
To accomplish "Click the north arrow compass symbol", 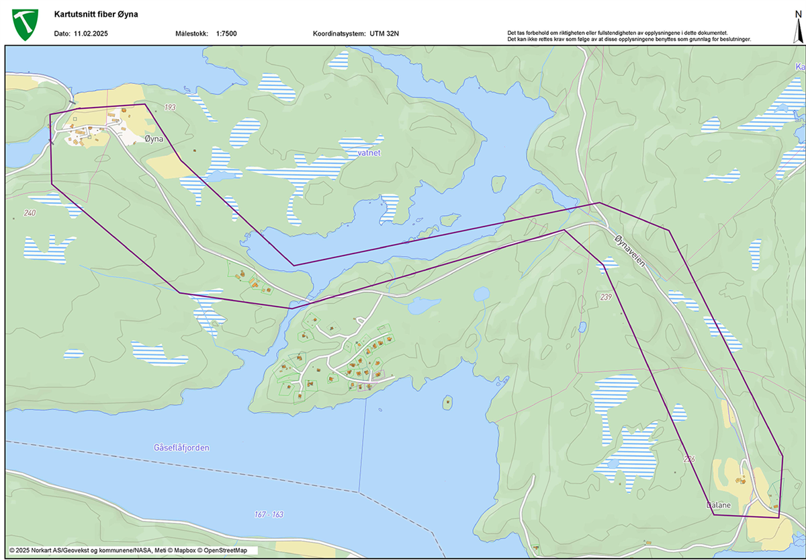I will pyautogui.click(x=797, y=24).
